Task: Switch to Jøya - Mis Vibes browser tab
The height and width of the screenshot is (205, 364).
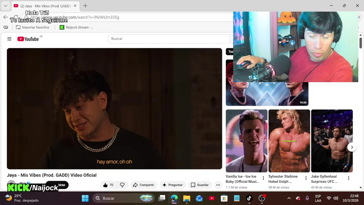Action: pyautogui.click(x=45, y=6)
